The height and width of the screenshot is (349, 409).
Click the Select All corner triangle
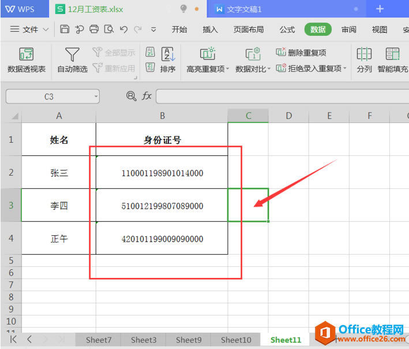(15, 116)
